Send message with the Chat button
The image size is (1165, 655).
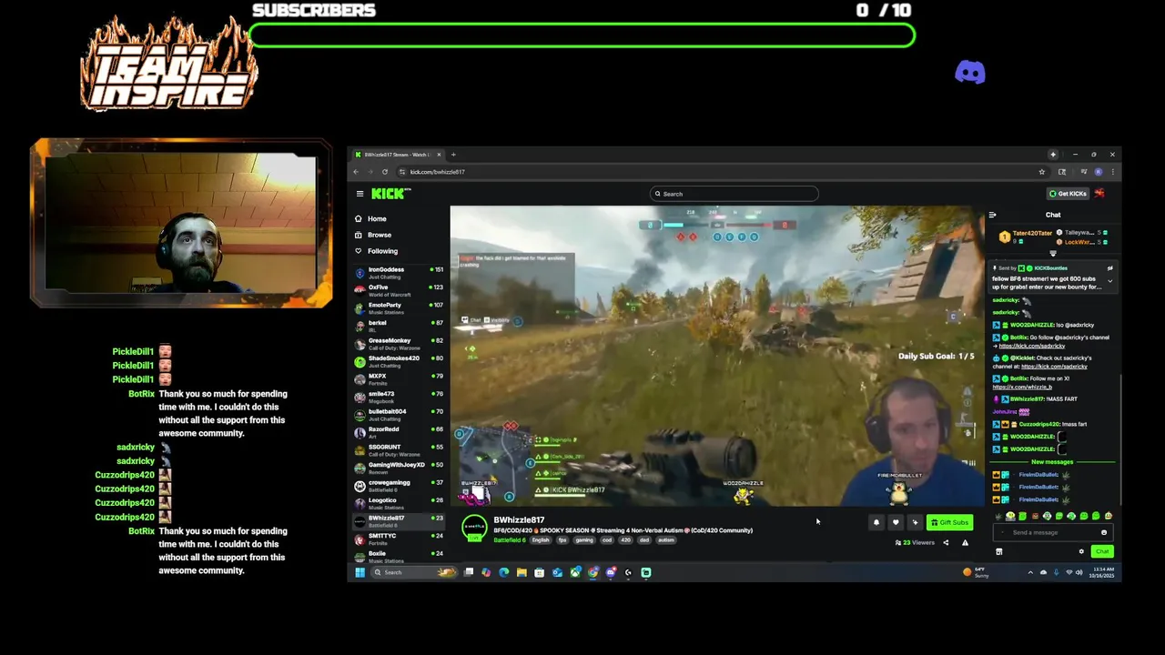click(1102, 551)
